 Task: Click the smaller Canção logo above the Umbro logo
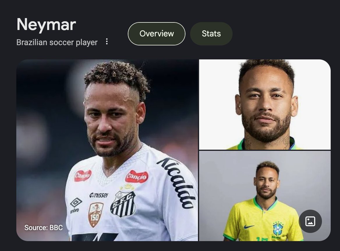point(83,175)
